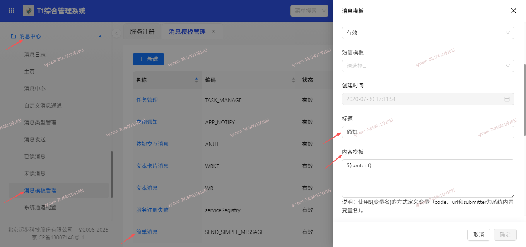
Task: Sort table by 编码 column
Action: (293, 80)
